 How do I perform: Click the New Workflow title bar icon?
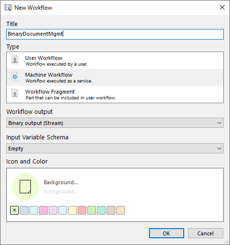point(8,8)
